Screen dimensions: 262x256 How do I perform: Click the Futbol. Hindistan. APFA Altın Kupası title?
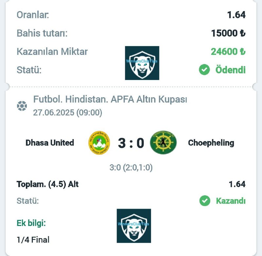110,99
